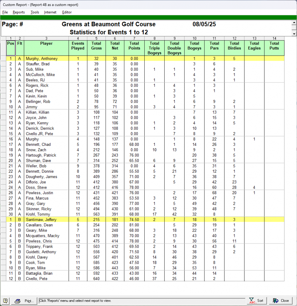Open the Reports menu
The image size is (297, 306).
pyautogui.click(x=19, y=12)
